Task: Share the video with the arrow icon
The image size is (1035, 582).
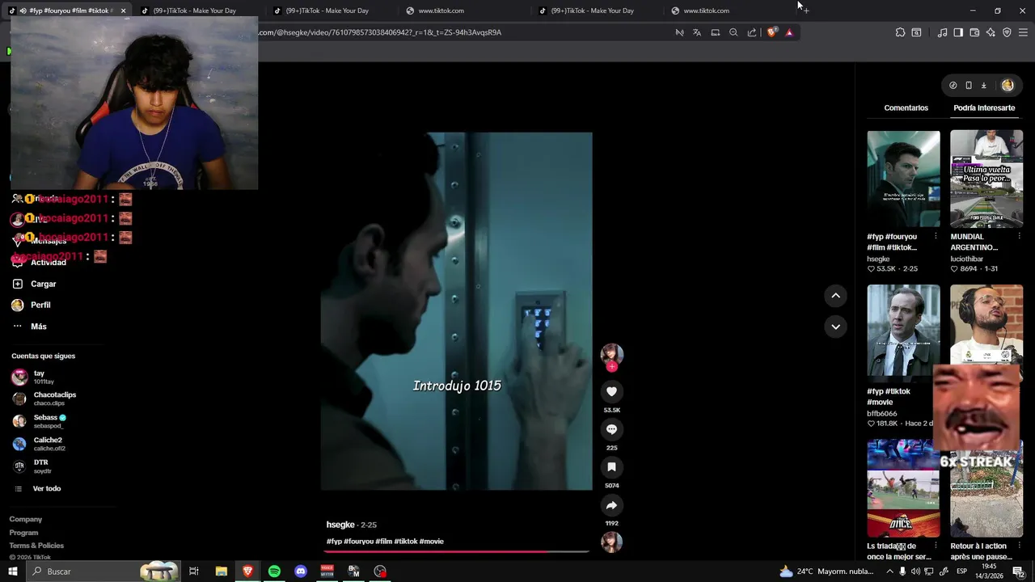Action: click(611, 505)
